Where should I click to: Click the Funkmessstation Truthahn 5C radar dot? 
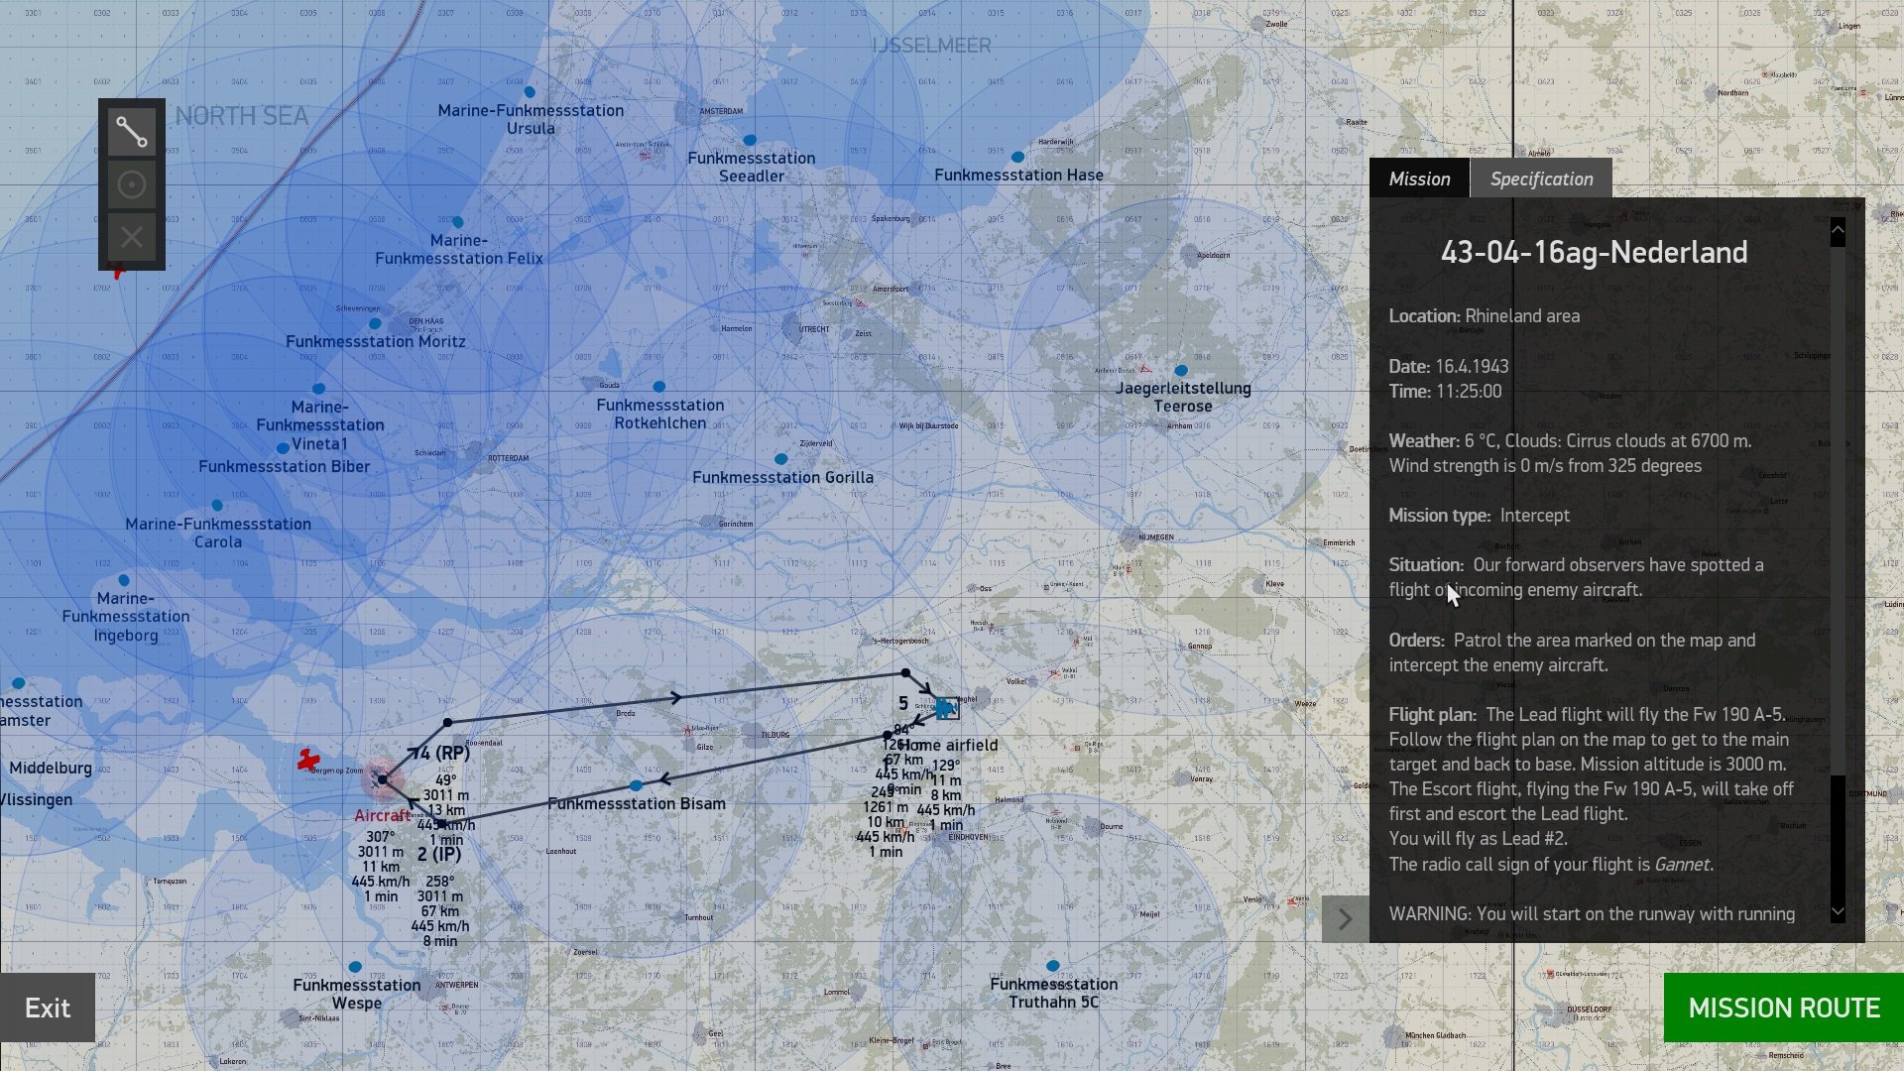pyautogui.click(x=1052, y=966)
